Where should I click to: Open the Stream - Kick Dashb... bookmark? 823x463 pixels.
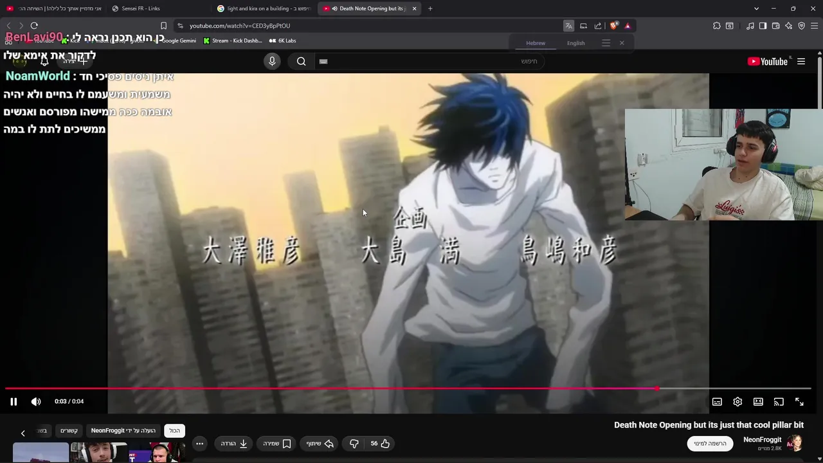233,41
